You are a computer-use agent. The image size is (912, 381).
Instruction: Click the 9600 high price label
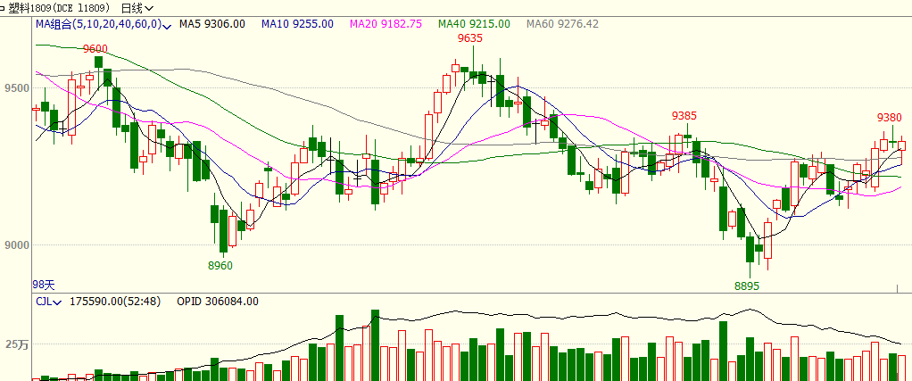click(x=95, y=49)
